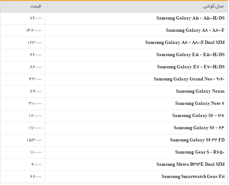Select Samsung Metro B313E Dual SIM model
The height and width of the screenshot is (185, 229).
190,165
